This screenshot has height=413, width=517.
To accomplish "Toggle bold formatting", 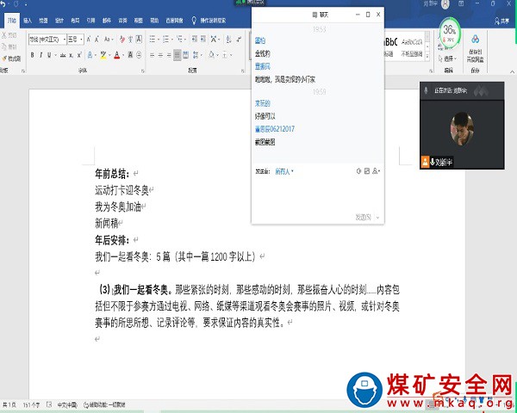I will click(x=33, y=55).
